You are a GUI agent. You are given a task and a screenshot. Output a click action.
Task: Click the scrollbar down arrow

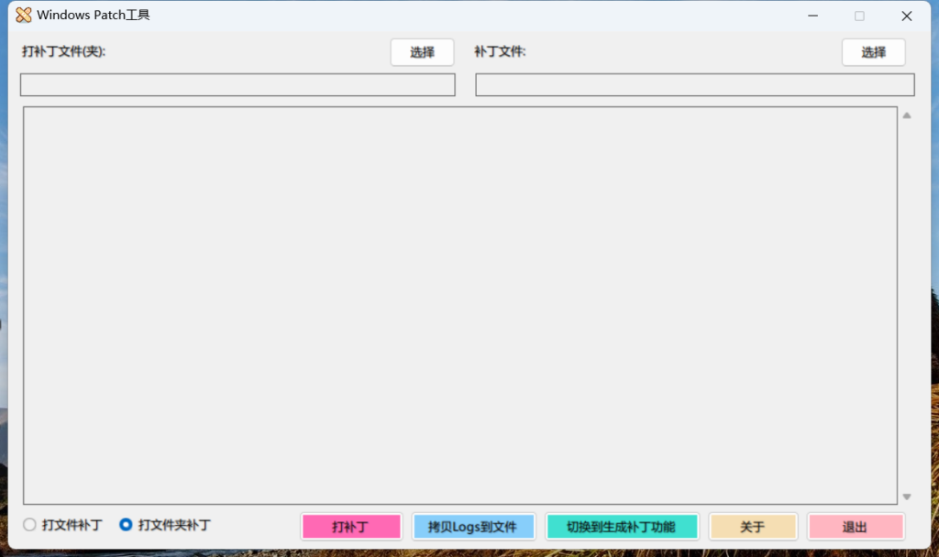[907, 497]
